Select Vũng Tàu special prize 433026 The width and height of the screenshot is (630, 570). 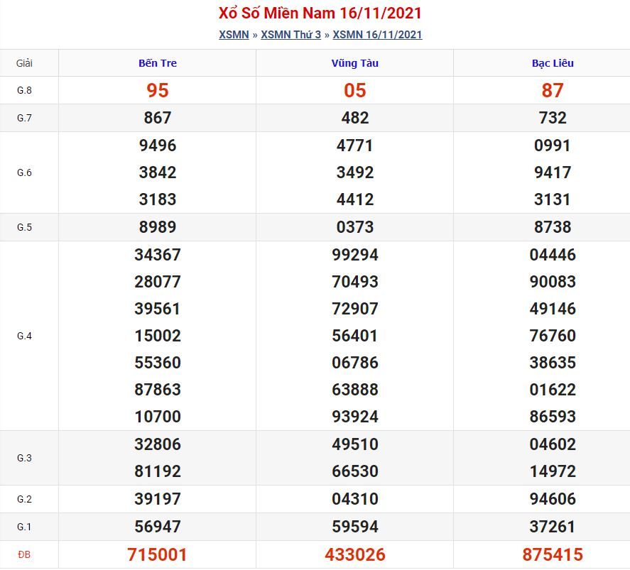pyautogui.click(x=355, y=555)
